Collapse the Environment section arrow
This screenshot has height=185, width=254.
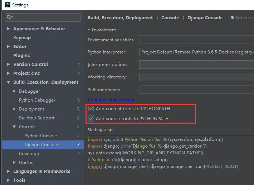pyautogui.click(x=89, y=30)
